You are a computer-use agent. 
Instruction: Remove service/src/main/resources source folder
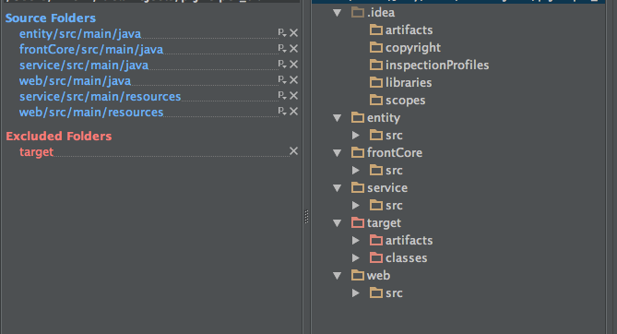[293, 96]
